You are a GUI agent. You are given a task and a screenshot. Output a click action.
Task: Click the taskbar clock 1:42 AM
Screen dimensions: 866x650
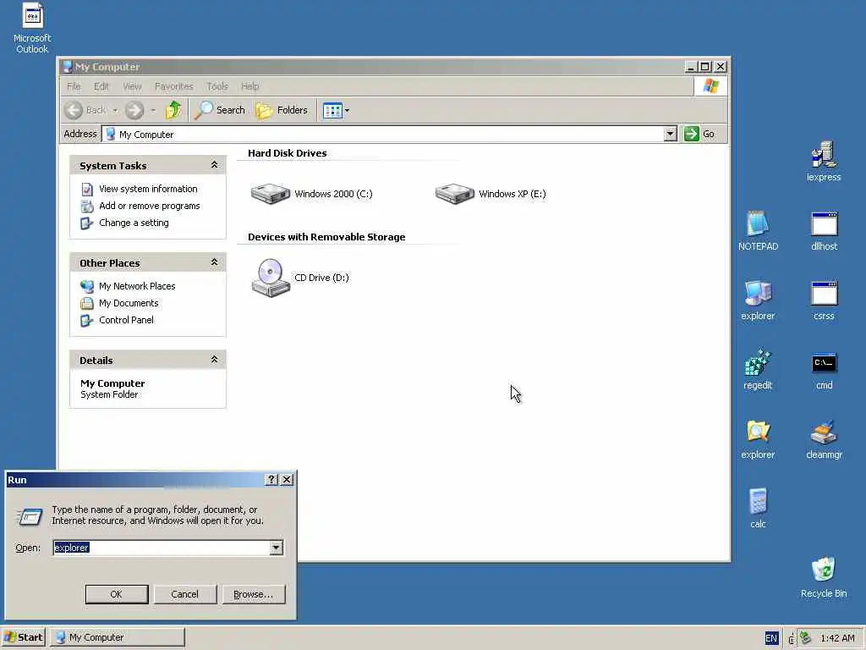837,638
